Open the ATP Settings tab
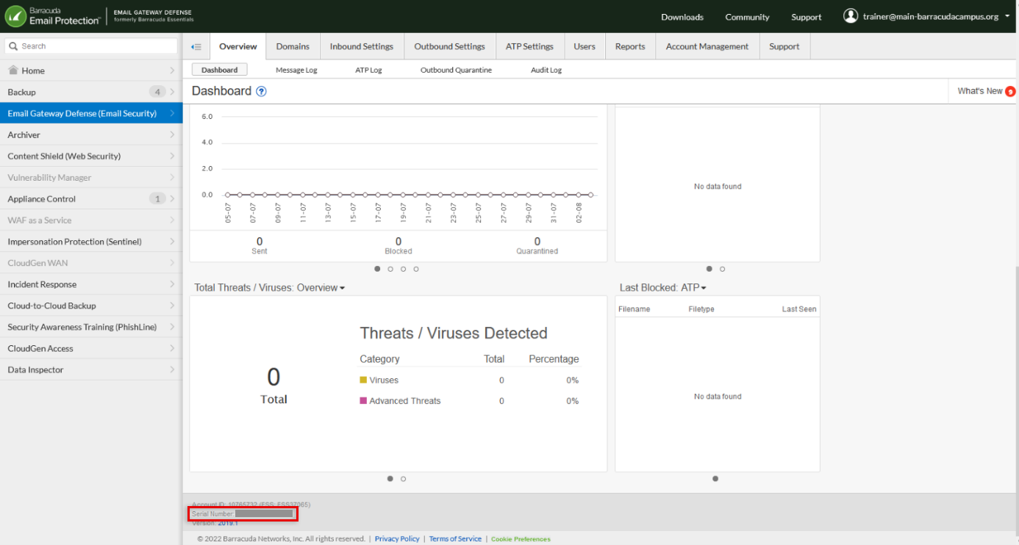 coord(529,46)
